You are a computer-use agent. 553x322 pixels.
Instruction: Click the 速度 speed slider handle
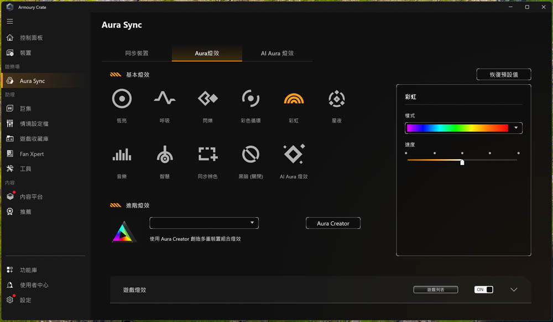pyautogui.click(x=462, y=162)
